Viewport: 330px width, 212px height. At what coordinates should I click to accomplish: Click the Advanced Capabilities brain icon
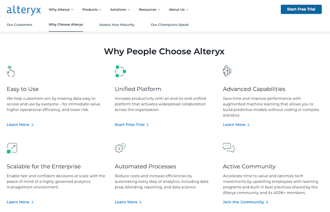[227, 71]
